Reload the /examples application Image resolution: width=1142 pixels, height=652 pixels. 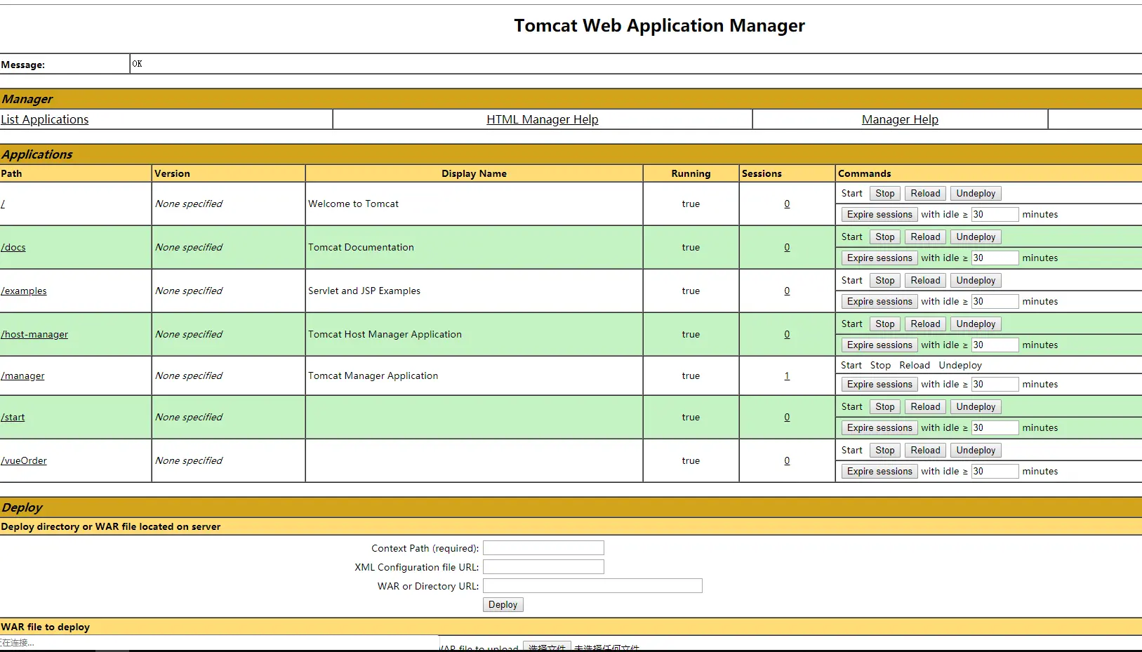925,281
